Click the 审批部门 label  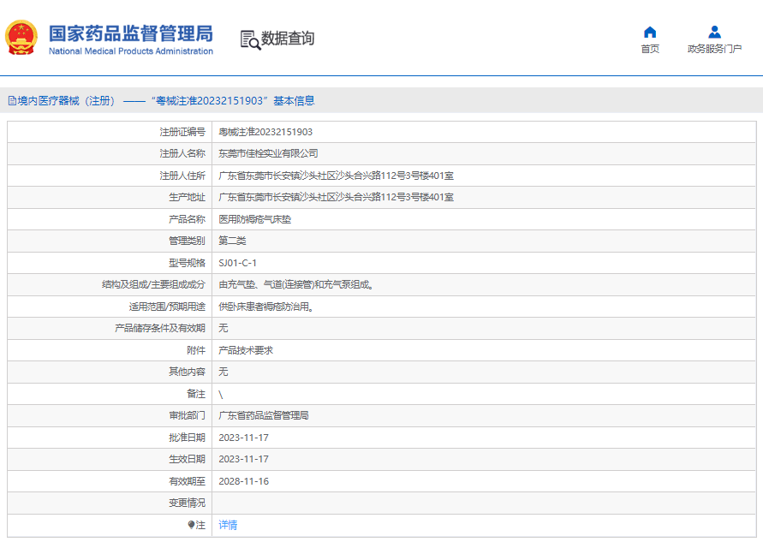tap(187, 415)
